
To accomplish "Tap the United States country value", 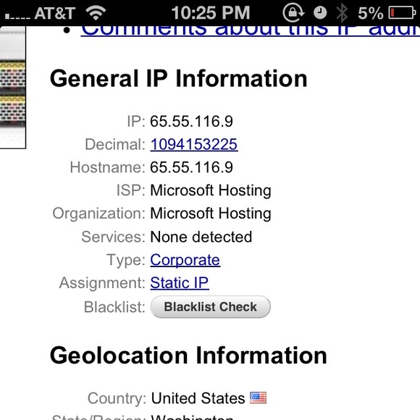I will pyautogui.click(x=198, y=398).
